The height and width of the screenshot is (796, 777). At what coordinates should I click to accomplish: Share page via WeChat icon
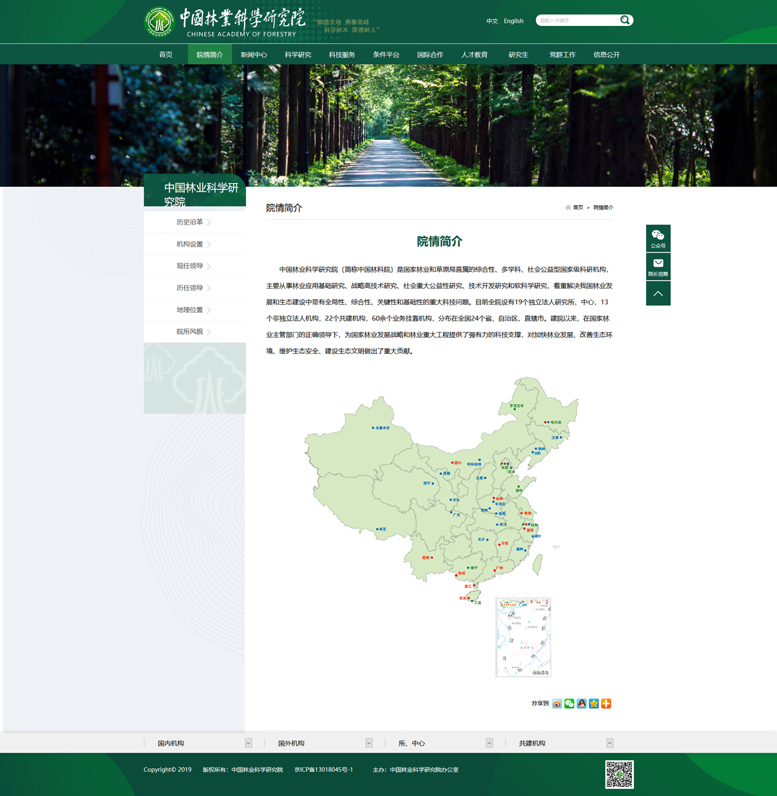[569, 703]
